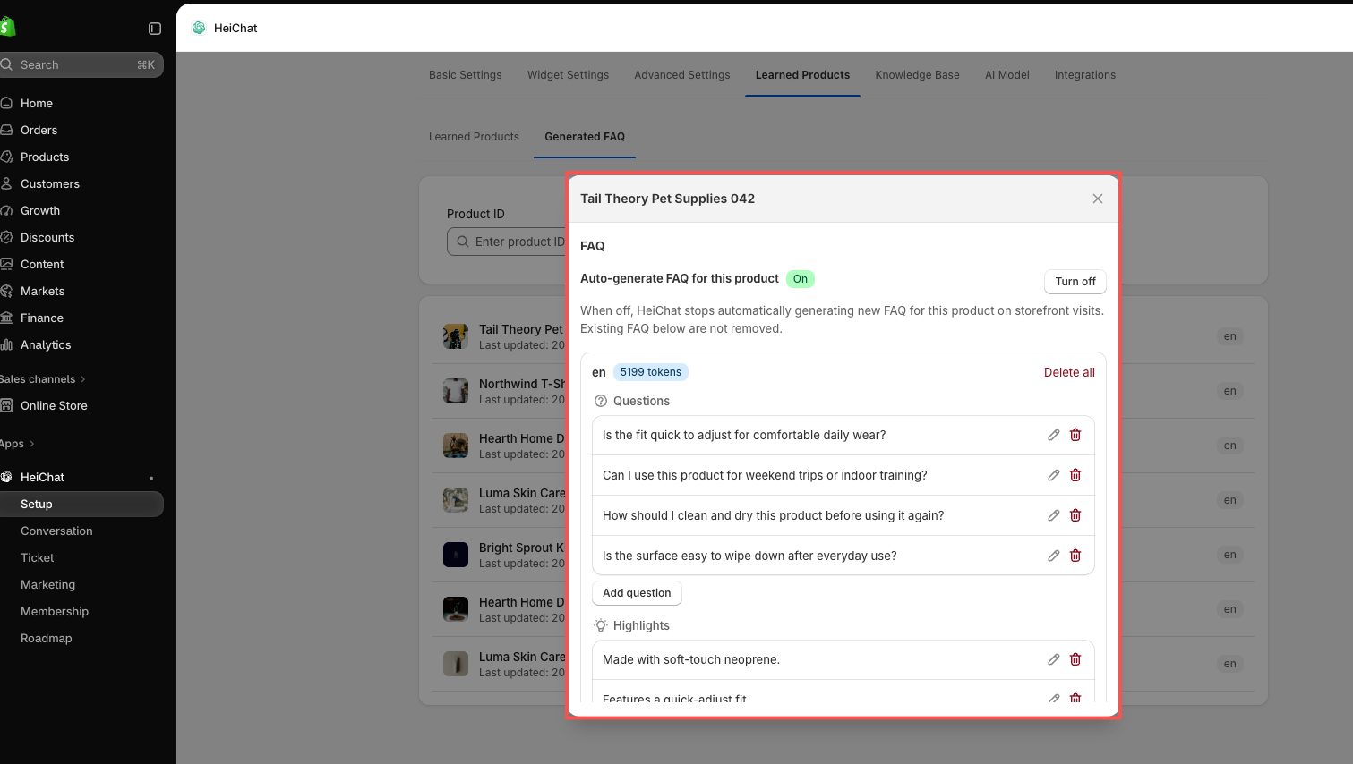Switch to the Widget Settings tab

pyautogui.click(x=568, y=75)
